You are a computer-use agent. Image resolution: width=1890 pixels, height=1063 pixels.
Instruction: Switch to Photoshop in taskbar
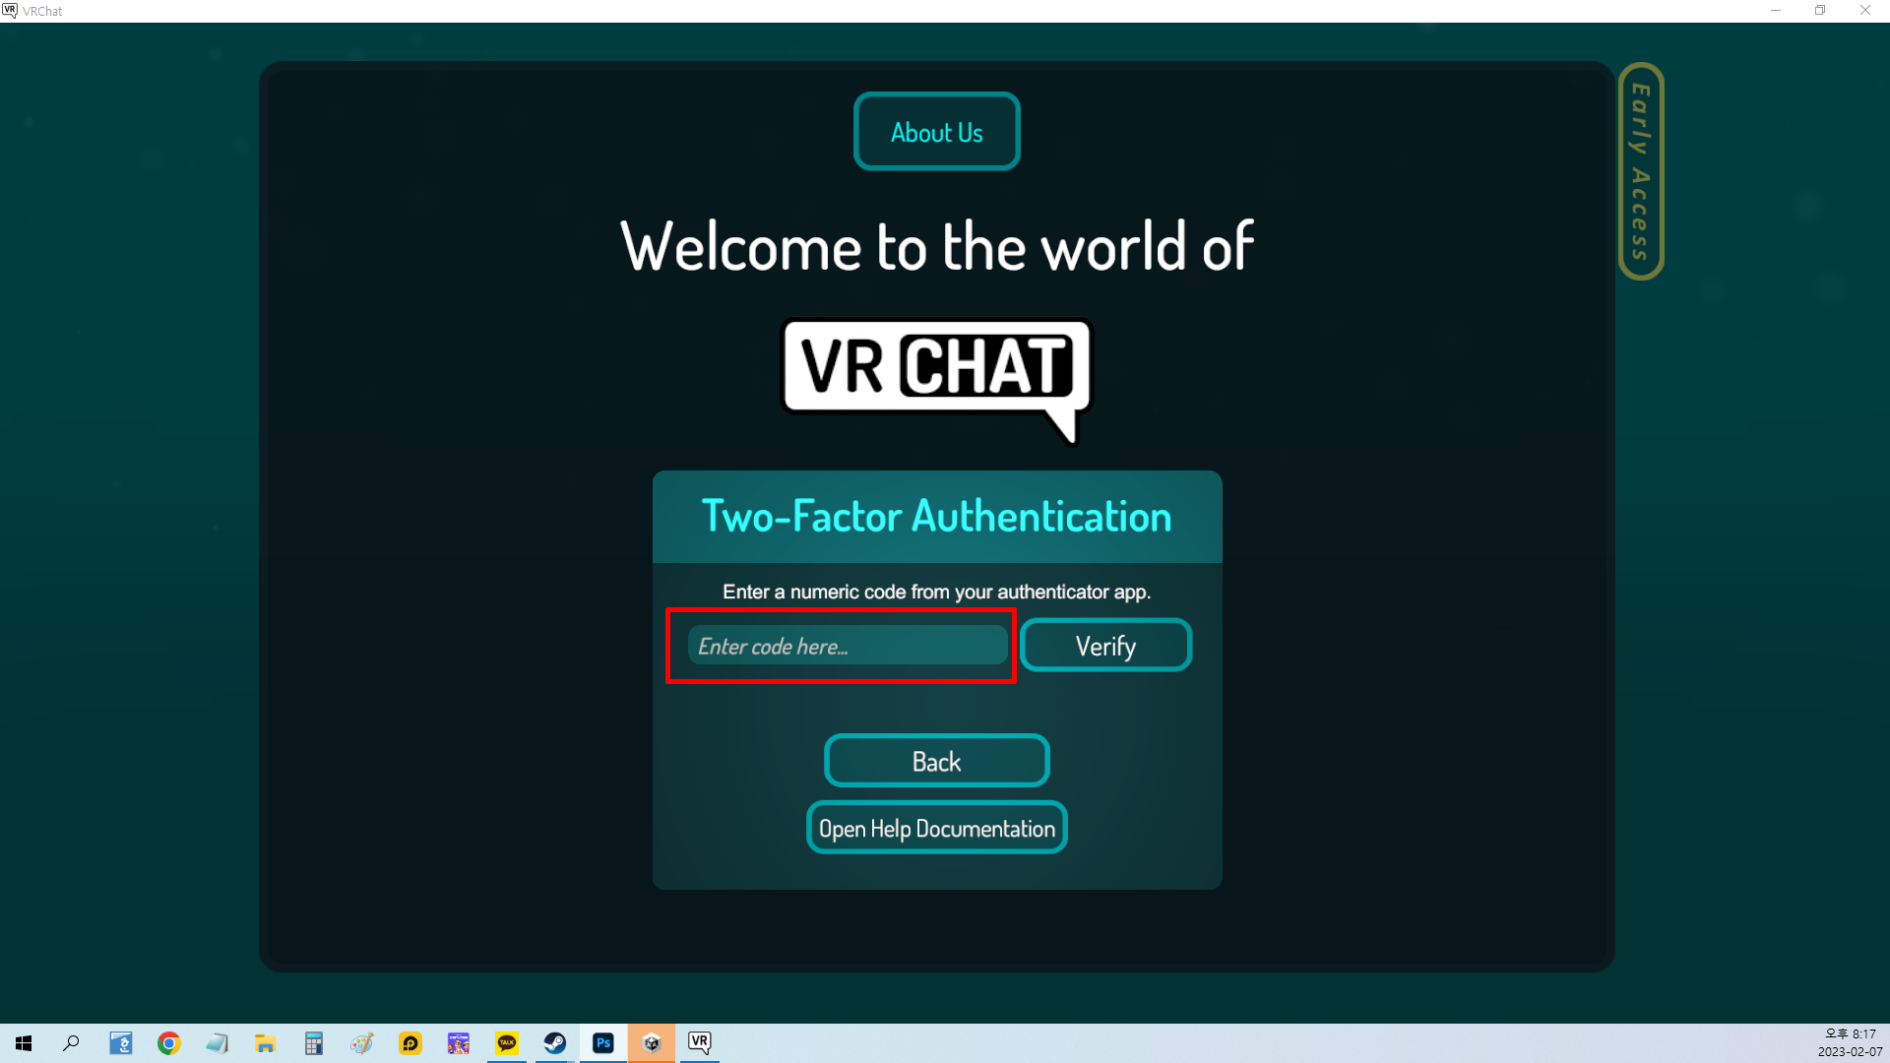(x=603, y=1043)
